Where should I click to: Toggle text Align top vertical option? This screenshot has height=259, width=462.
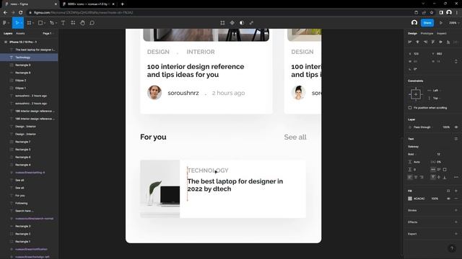pyautogui.click(x=433, y=177)
